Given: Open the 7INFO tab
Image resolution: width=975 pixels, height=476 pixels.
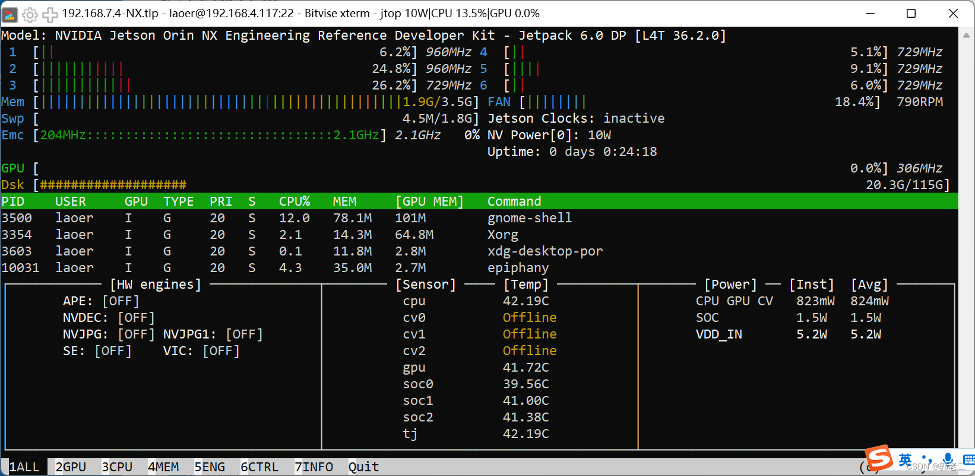Looking at the screenshot, I should (314, 467).
